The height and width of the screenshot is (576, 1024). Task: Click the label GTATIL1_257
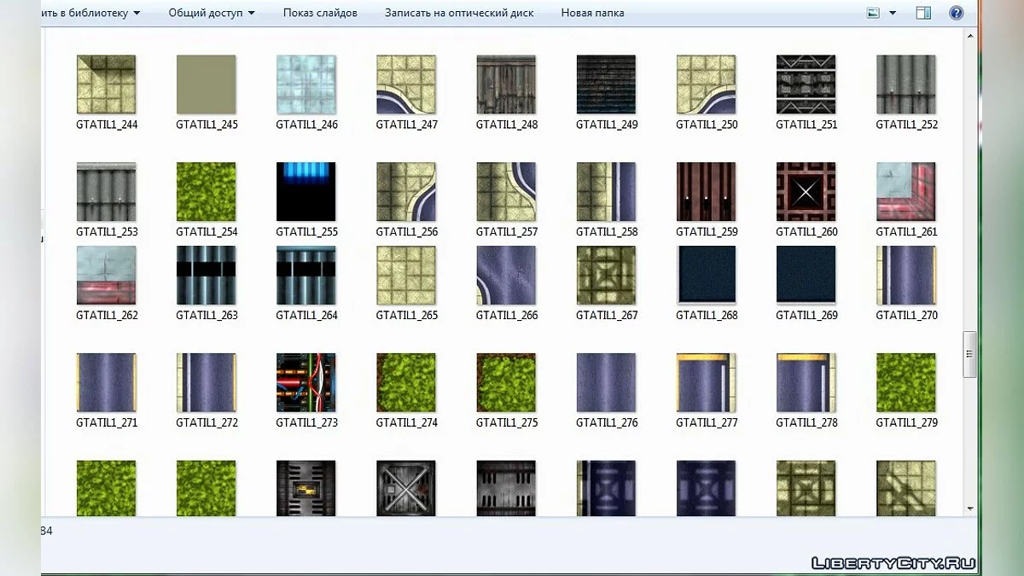(x=506, y=232)
